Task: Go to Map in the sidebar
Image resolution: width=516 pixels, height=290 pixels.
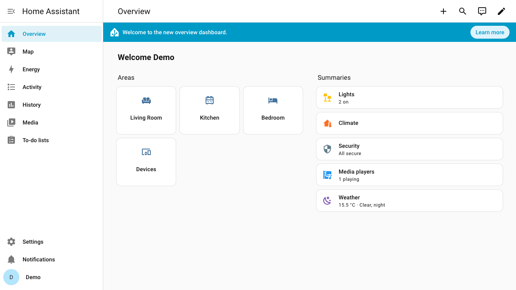Action: [x=52, y=52]
